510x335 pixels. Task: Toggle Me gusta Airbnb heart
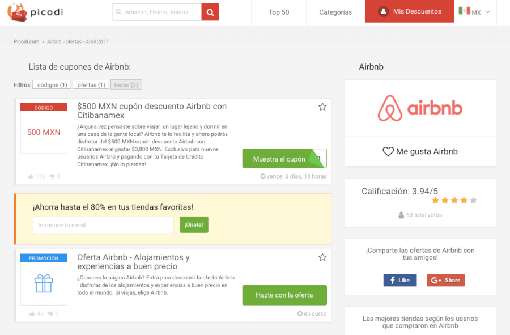(x=388, y=151)
